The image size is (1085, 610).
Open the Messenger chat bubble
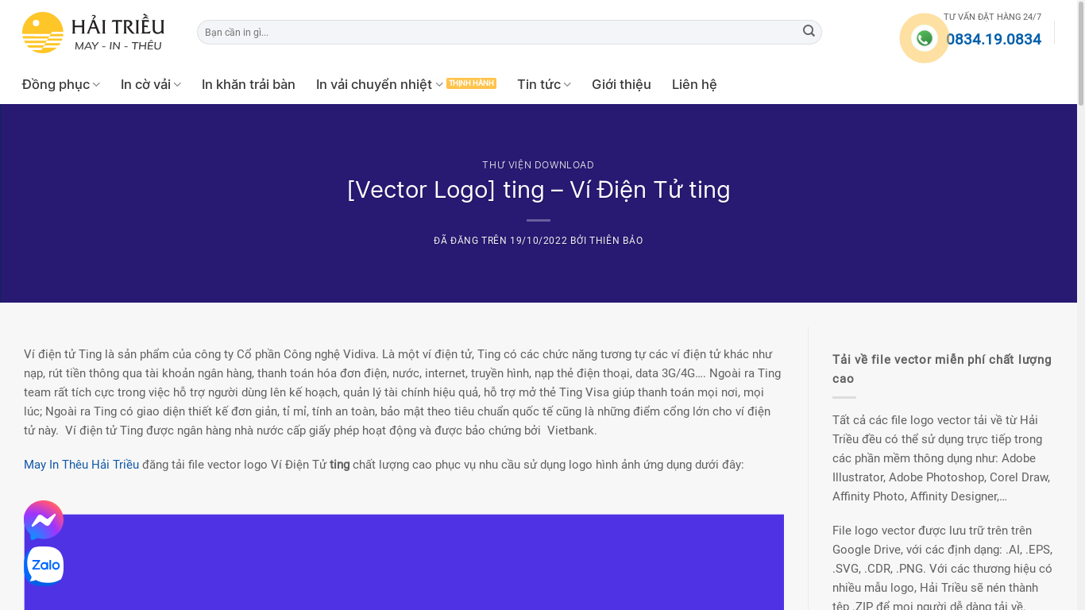[x=44, y=520]
